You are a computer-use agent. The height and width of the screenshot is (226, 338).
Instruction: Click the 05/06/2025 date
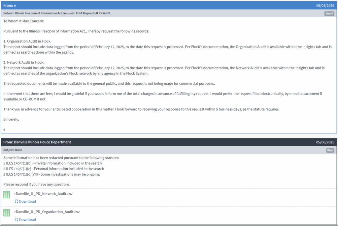click(x=325, y=142)
